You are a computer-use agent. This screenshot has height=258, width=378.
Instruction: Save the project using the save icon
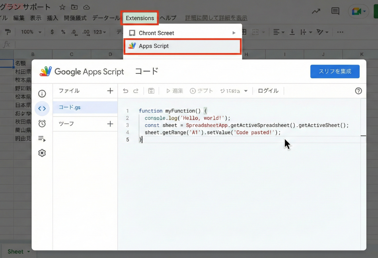151,90
